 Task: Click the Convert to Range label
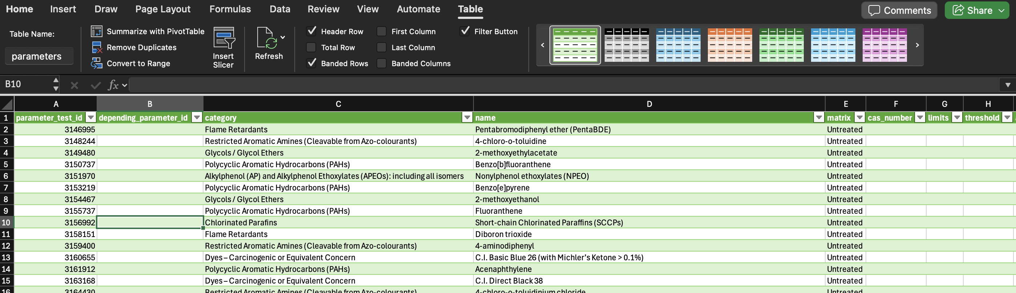138,64
